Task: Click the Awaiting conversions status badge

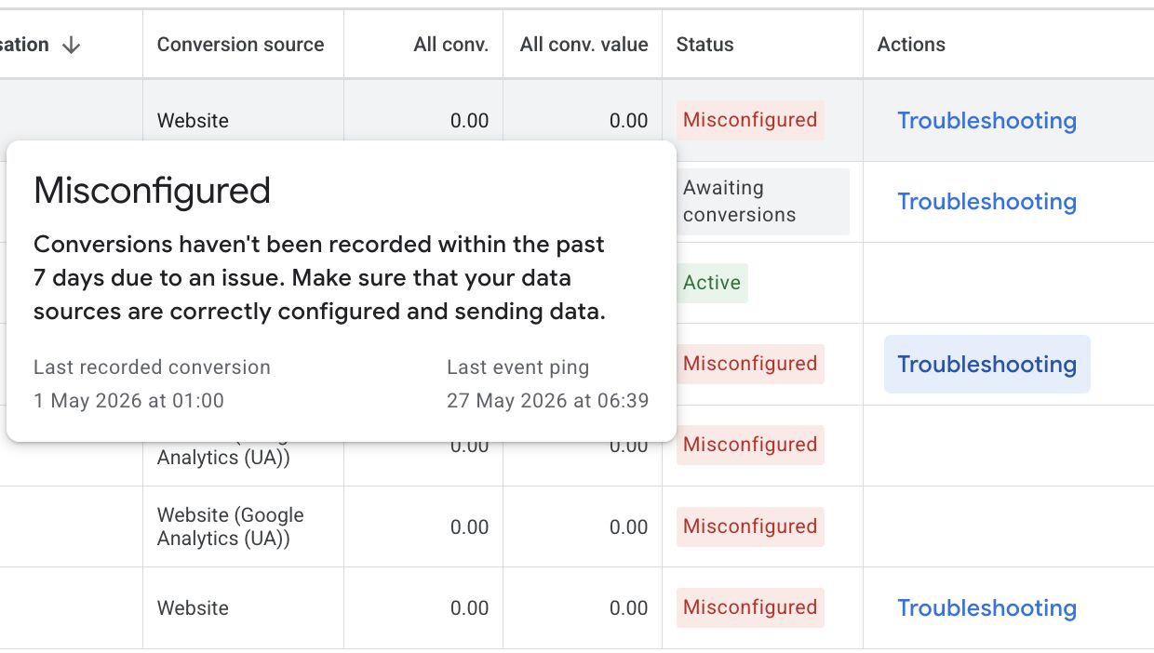Action: tap(762, 202)
